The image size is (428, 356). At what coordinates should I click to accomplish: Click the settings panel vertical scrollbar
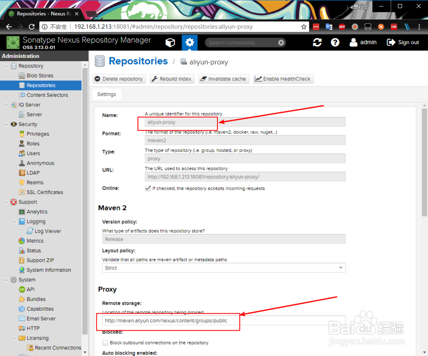[425, 162]
